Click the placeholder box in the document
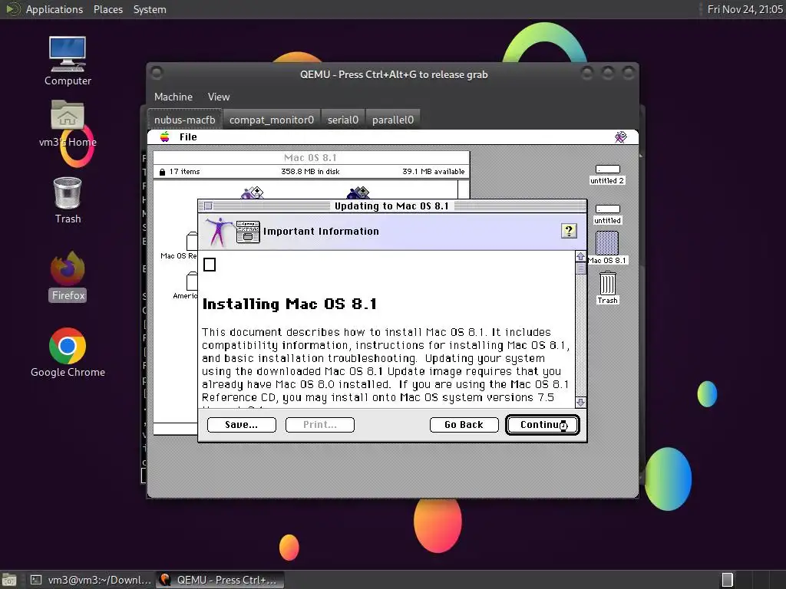This screenshot has width=786, height=589. pyautogui.click(x=210, y=265)
